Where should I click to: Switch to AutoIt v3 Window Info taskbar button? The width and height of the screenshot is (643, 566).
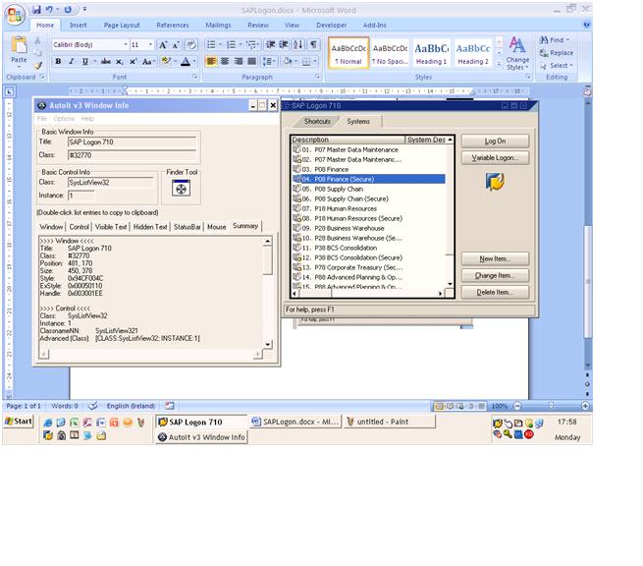(x=201, y=437)
